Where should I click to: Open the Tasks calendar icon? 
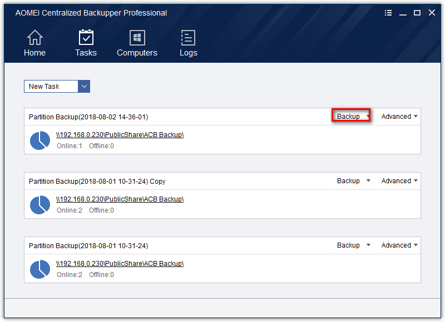tap(86, 37)
